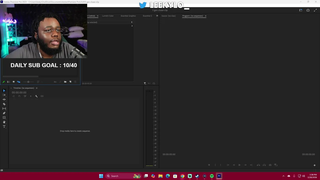Click the Lift button
This screenshot has height=180, width=320.
258,165
